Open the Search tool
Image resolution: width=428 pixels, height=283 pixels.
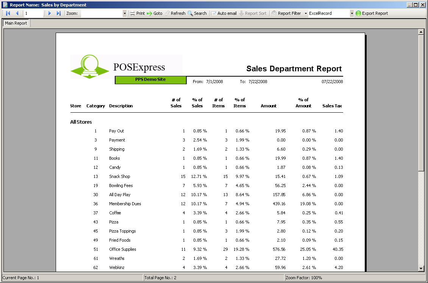(x=197, y=13)
